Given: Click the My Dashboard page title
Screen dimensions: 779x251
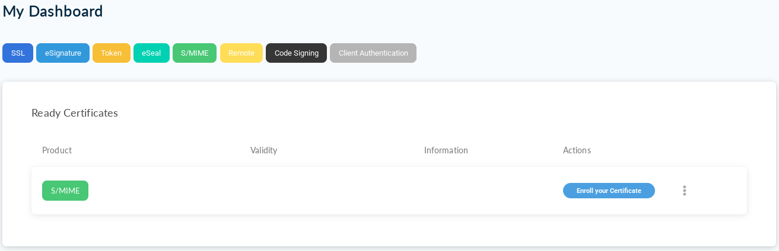Looking at the screenshot, I should tap(53, 11).
